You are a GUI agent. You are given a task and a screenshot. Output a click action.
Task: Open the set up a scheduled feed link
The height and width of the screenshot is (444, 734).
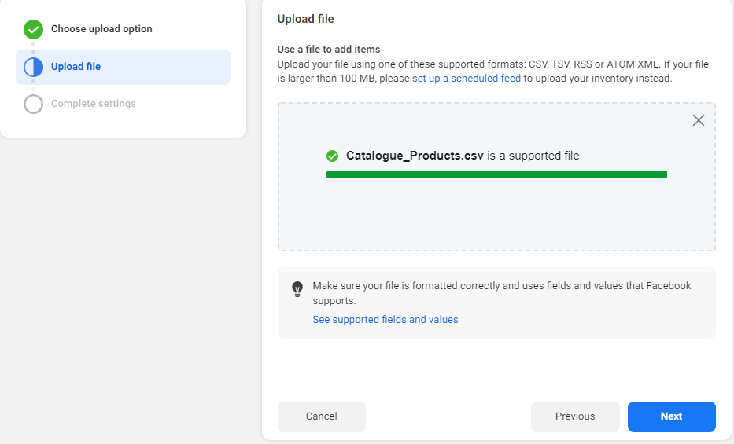click(466, 79)
